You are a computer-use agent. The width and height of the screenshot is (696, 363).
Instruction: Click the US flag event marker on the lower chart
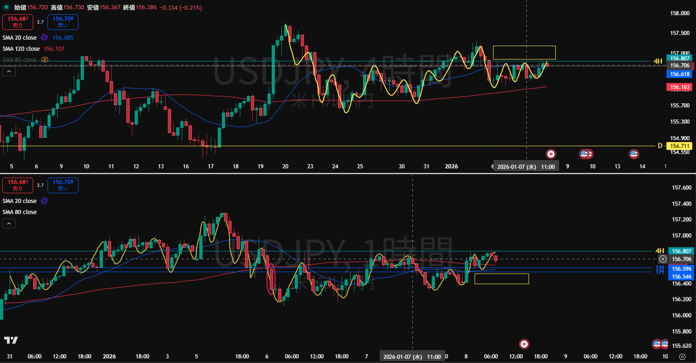click(x=656, y=344)
